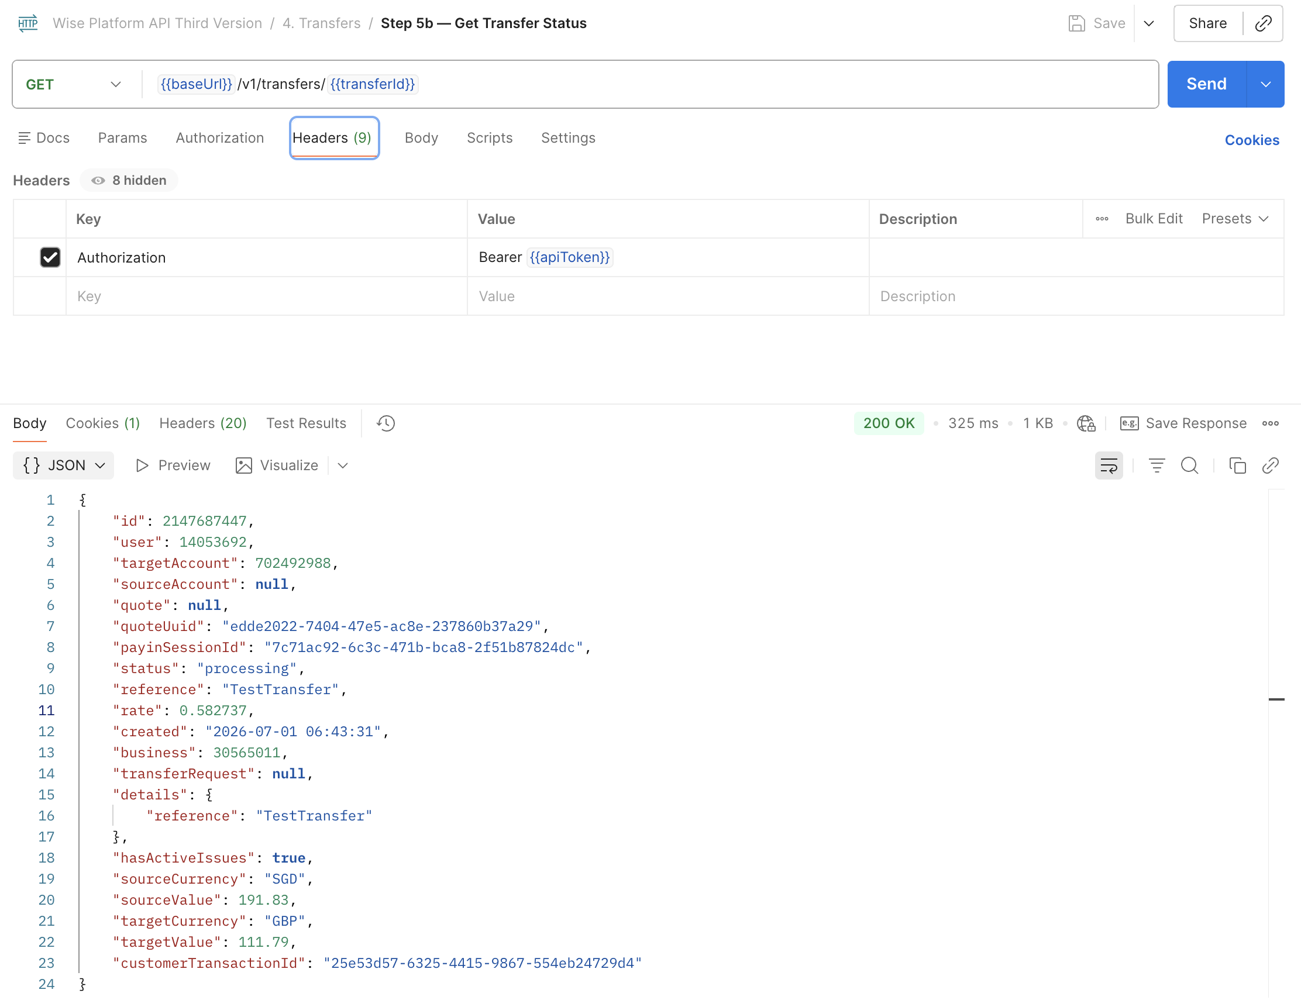Click the filter response icon
This screenshot has width=1301, height=1000.
click(x=1157, y=465)
